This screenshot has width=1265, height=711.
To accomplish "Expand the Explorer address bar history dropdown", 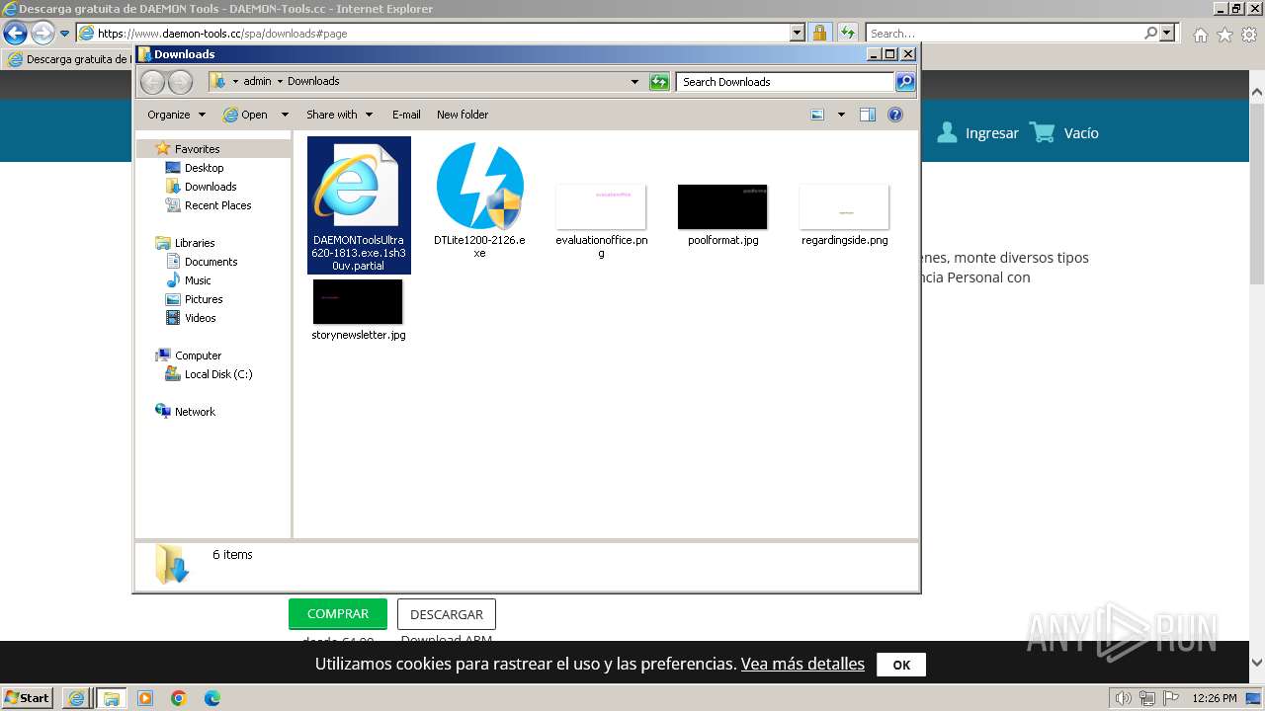I will 634,82.
